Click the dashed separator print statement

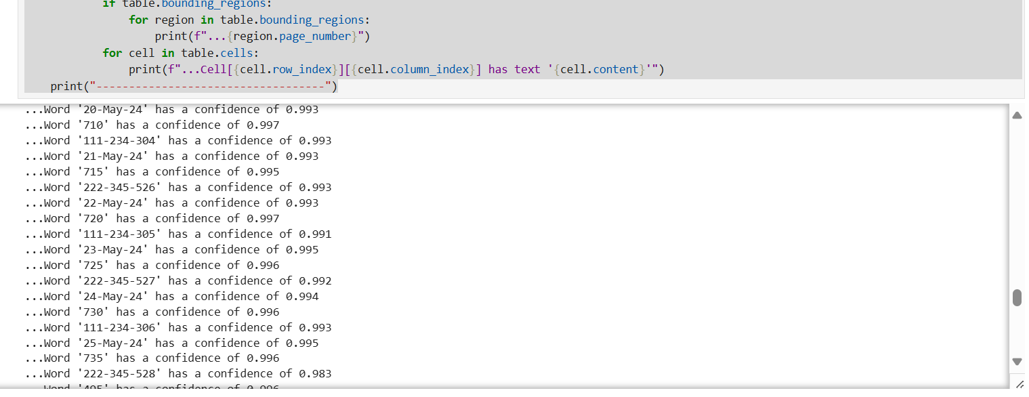point(193,86)
